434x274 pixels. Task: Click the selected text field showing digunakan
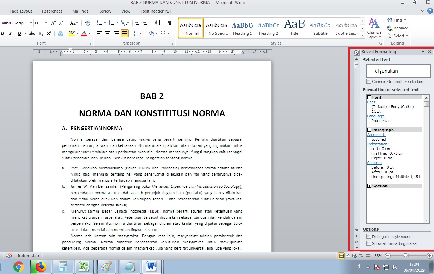point(398,71)
